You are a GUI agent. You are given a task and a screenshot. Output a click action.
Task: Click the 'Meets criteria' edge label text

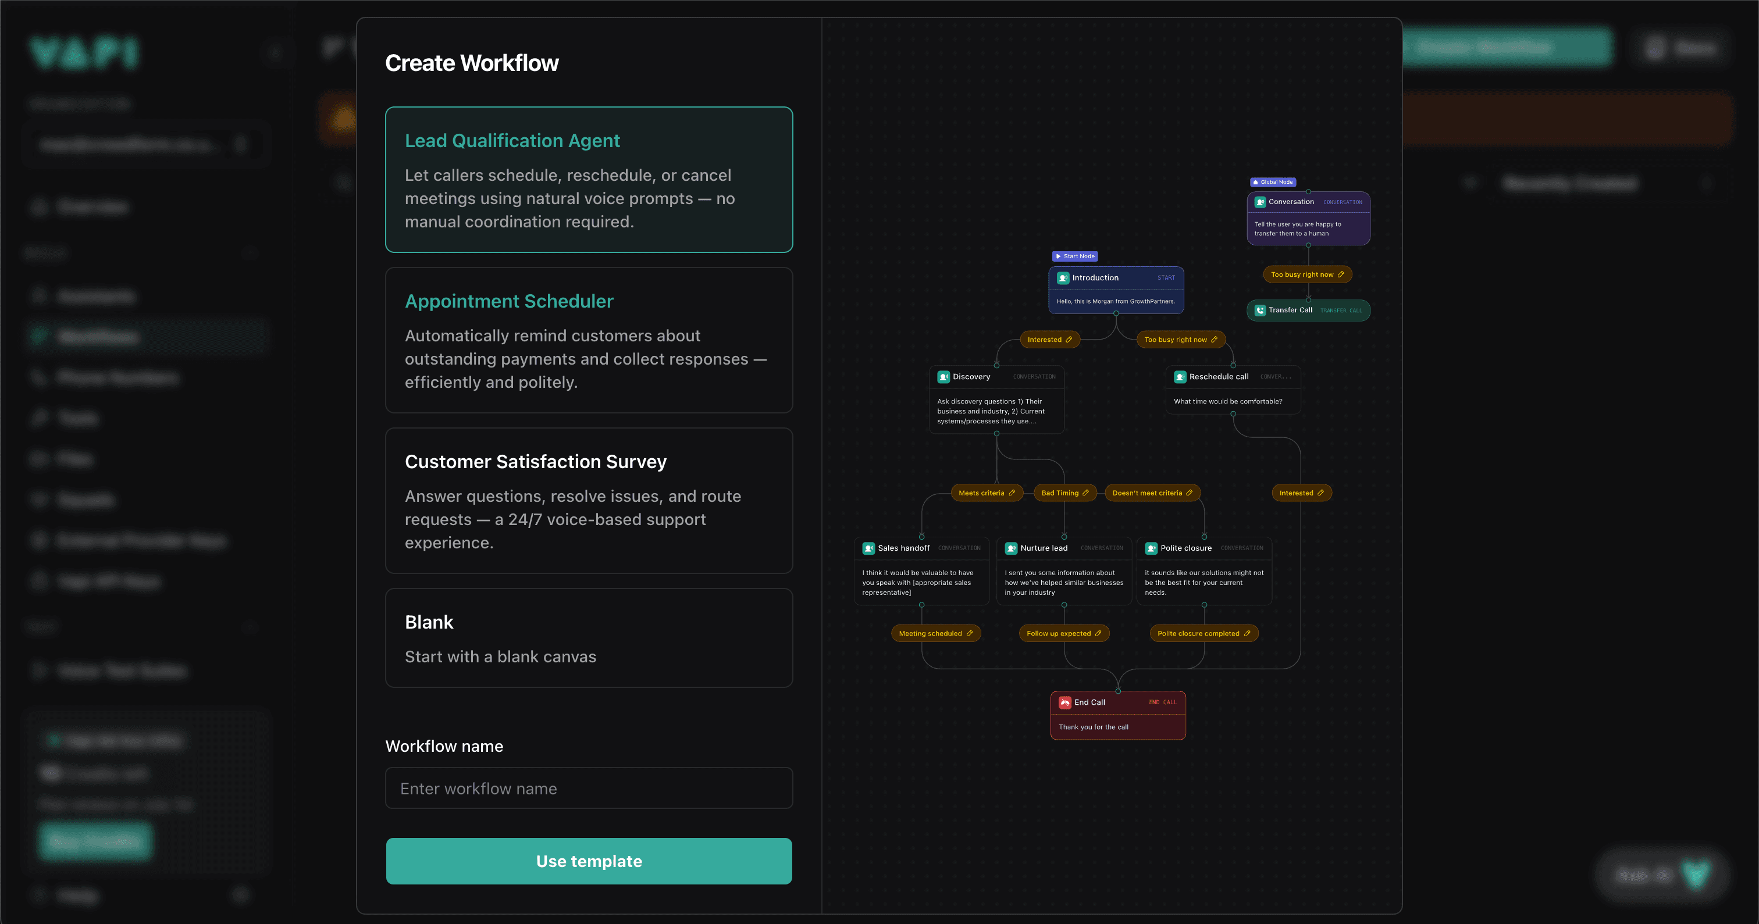point(981,493)
